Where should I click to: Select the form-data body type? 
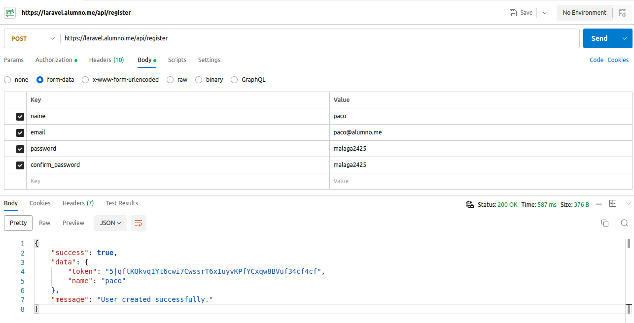point(40,80)
